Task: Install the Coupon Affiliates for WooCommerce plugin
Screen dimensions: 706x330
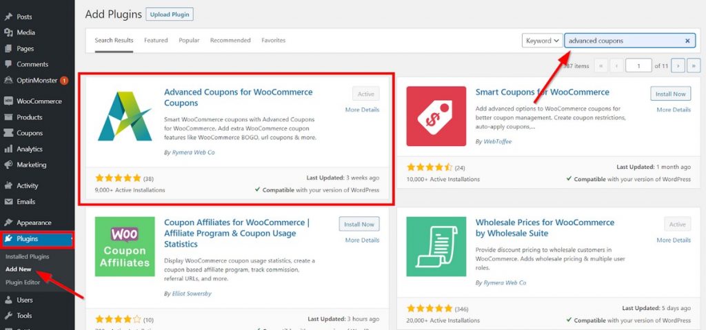Action: [359, 224]
